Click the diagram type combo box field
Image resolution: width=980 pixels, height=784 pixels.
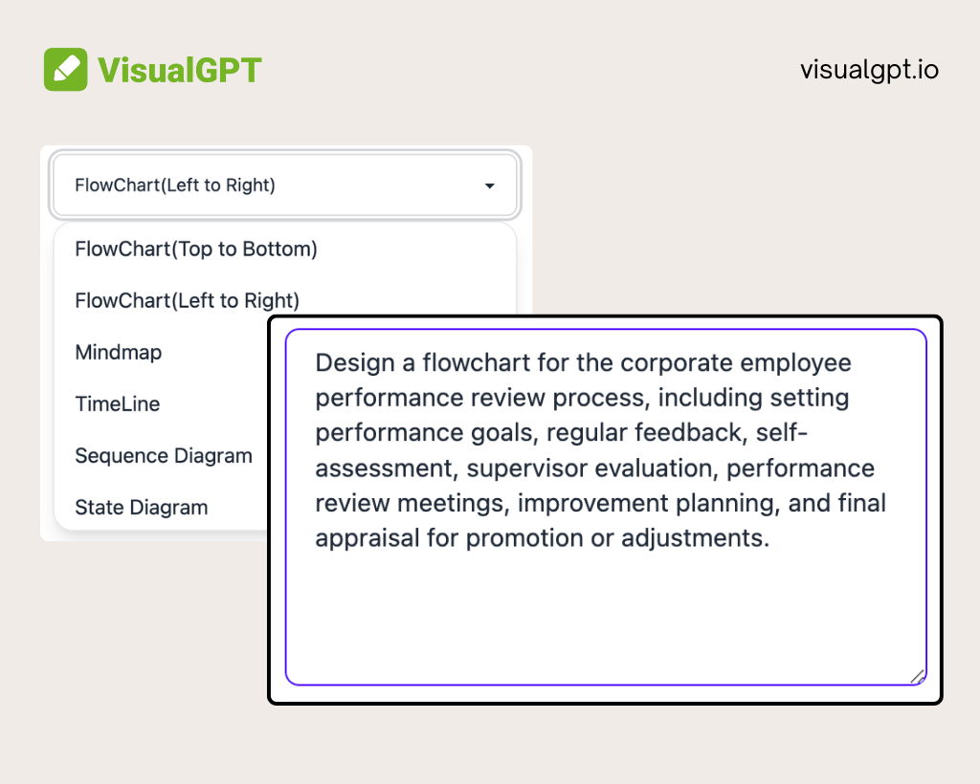(285, 185)
